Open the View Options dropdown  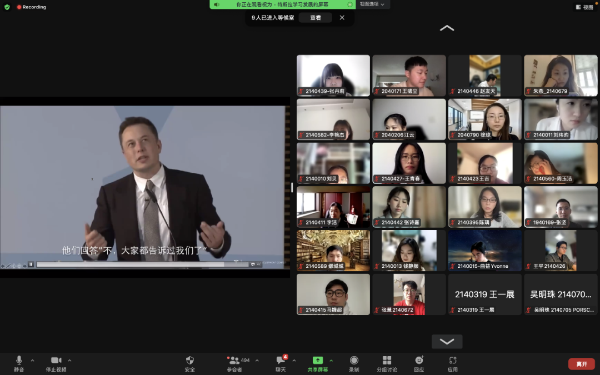point(372,4)
